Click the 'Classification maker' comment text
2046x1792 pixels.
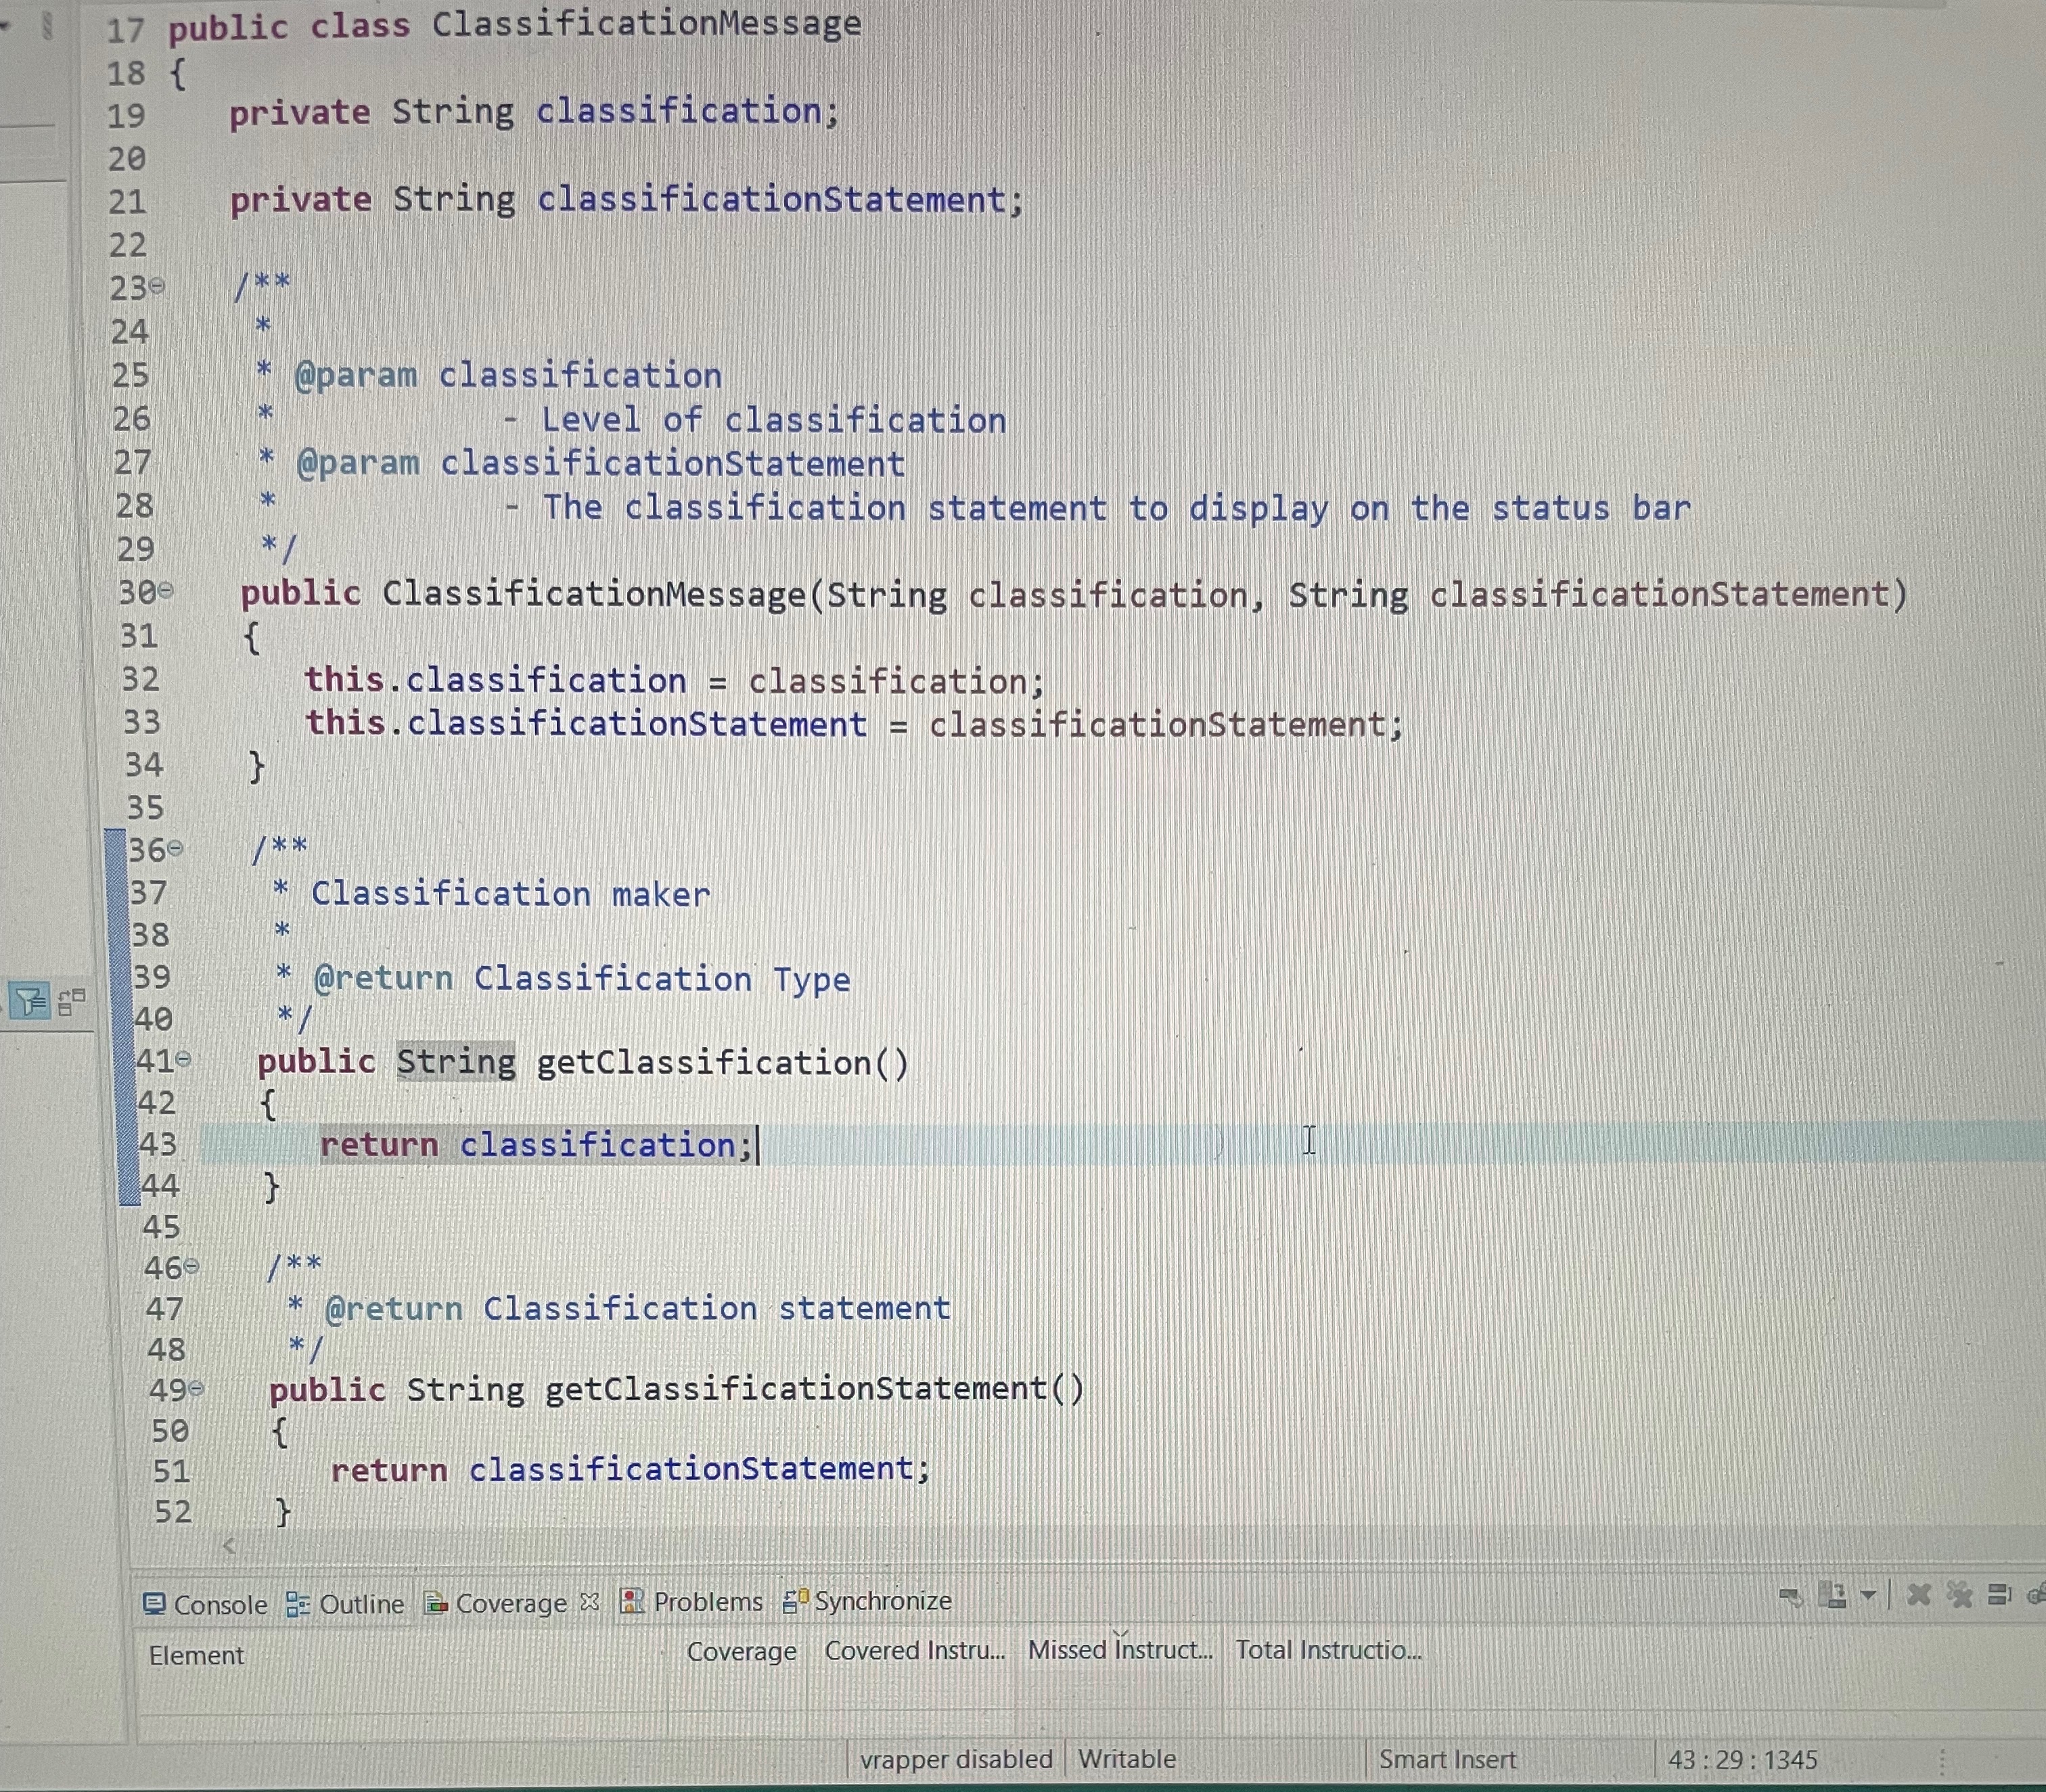510,893
